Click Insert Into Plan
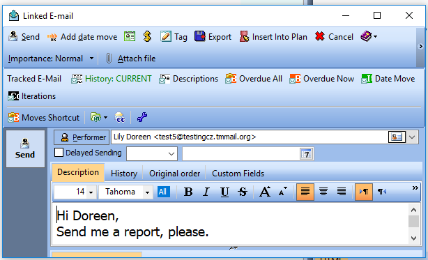428x260 pixels. click(273, 36)
